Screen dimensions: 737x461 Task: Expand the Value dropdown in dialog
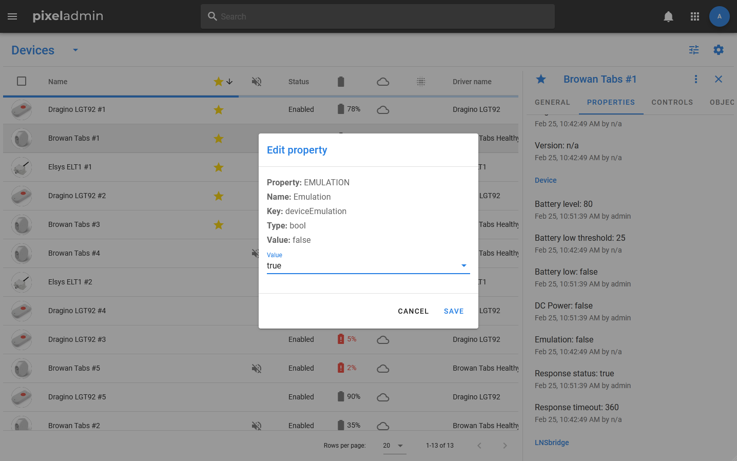click(463, 266)
